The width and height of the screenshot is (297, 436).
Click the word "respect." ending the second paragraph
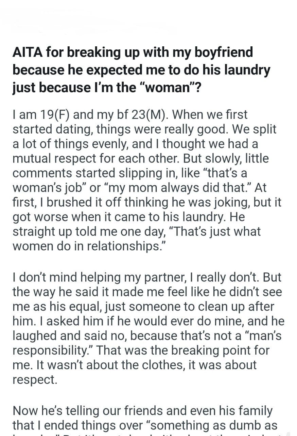pos(35,380)
